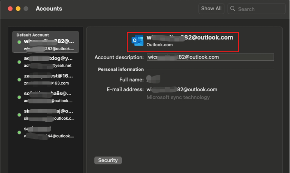The width and height of the screenshot is (290, 173).
Task: Click the 'Personal information' section heading
Action: click(x=121, y=69)
